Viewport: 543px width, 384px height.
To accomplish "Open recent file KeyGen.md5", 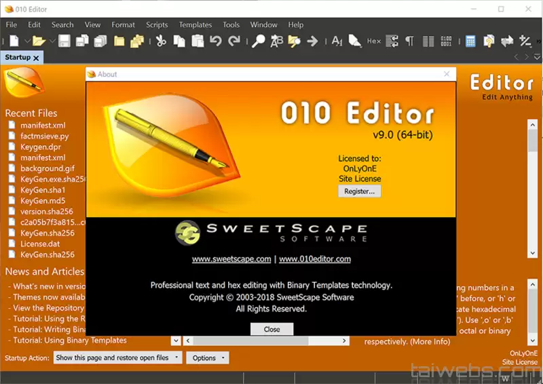I will pos(43,201).
